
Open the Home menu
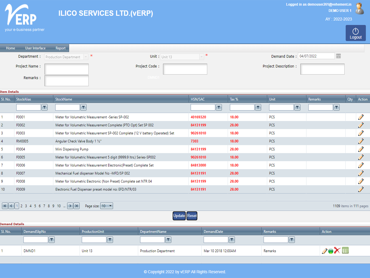[x=11, y=48]
